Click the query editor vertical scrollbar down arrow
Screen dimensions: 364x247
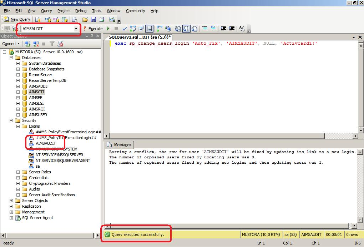tap(361, 130)
